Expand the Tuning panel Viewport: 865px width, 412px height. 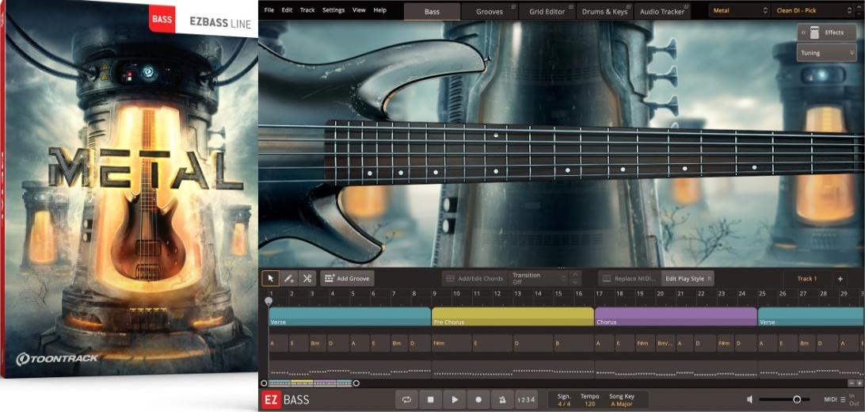coord(826,53)
